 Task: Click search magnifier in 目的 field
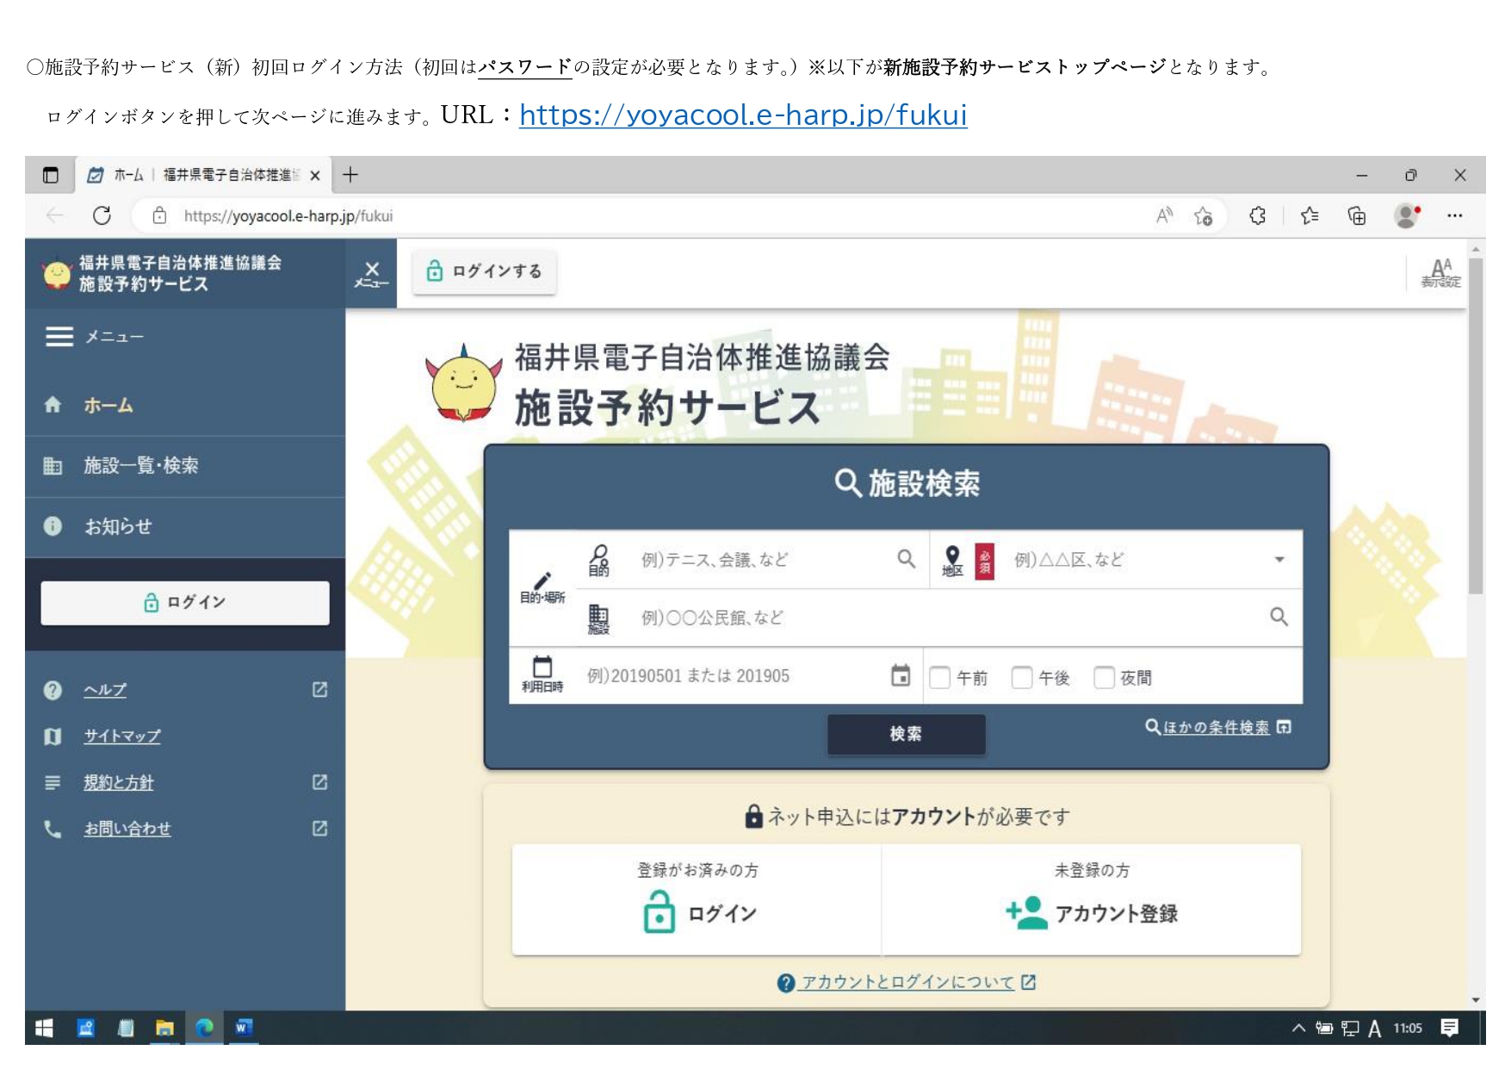tap(906, 559)
